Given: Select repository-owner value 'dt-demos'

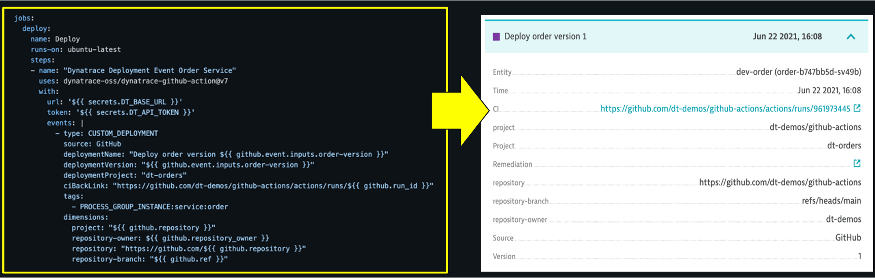Looking at the screenshot, I should click(844, 219).
